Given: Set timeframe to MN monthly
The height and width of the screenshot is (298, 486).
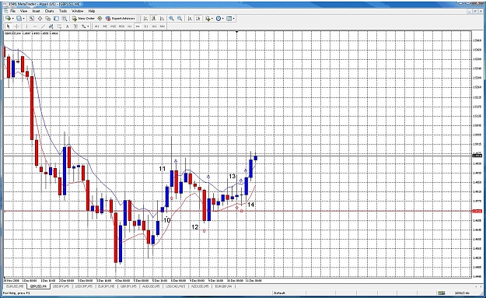Looking at the screenshot, I should [162, 26].
